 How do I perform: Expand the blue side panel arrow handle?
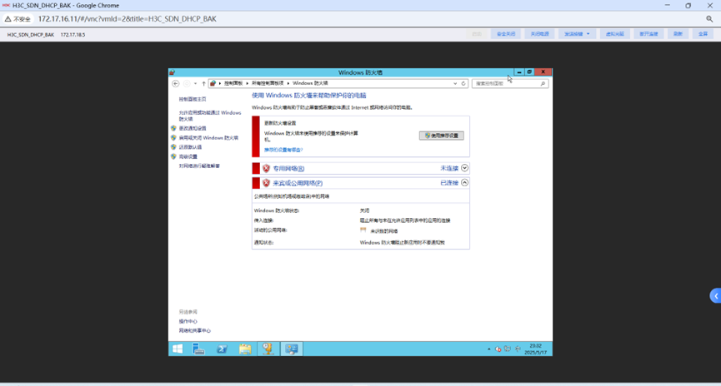tap(715, 296)
